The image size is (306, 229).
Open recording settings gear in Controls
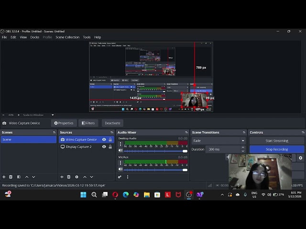(x=301, y=158)
